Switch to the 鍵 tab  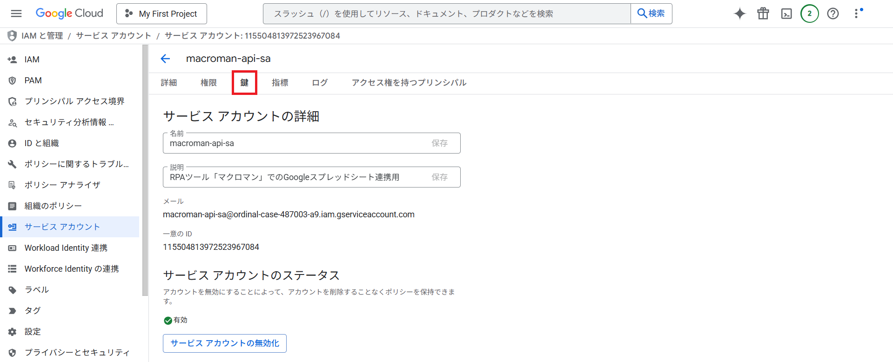click(x=244, y=83)
